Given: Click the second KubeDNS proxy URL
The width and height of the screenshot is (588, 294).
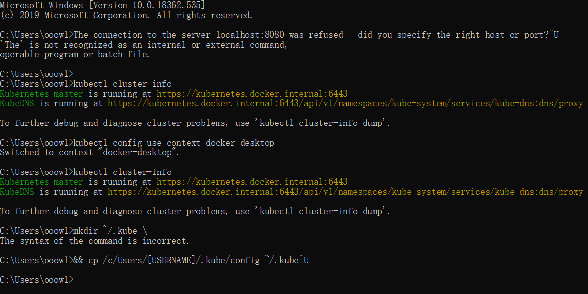Looking at the screenshot, I should click(345, 192).
